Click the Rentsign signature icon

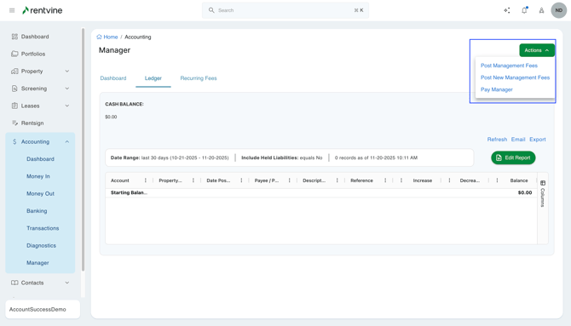coord(14,123)
